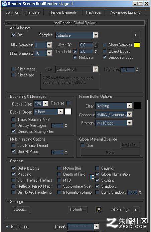Image resolution: width=151 pixels, height=232 pixels.
Task: Click the Threshold value field showing 2.0
Action: coord(86,51)
